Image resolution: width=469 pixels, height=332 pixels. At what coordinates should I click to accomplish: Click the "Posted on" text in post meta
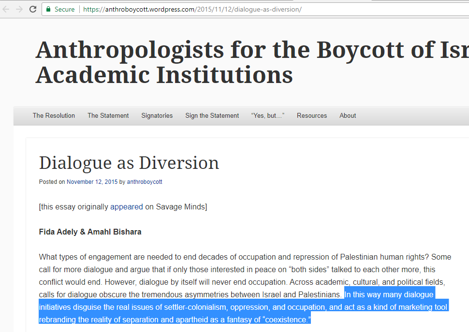52,182
